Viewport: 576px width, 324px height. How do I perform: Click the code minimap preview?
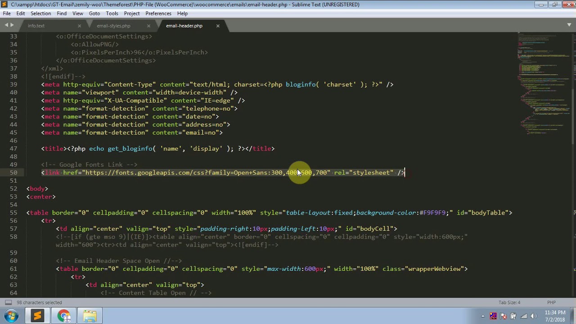coord(544,83)
